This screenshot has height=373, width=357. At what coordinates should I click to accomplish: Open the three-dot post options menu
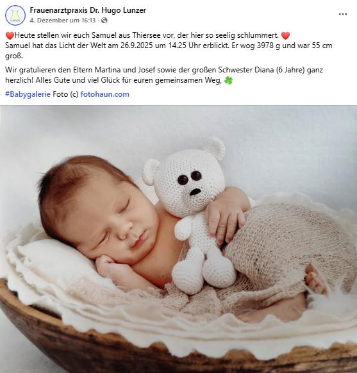[342, 14]
